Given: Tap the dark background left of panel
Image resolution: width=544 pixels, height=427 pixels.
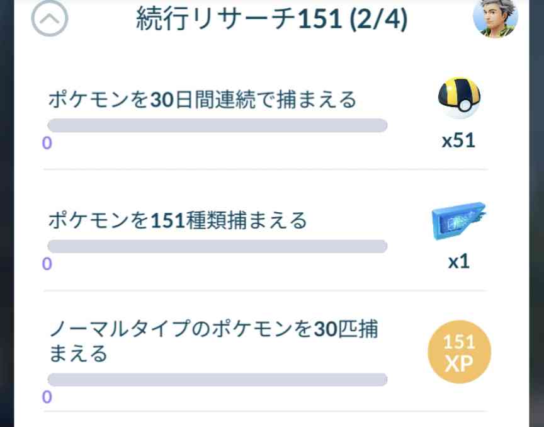Looking at the screenshot, I should click(7, 214).
